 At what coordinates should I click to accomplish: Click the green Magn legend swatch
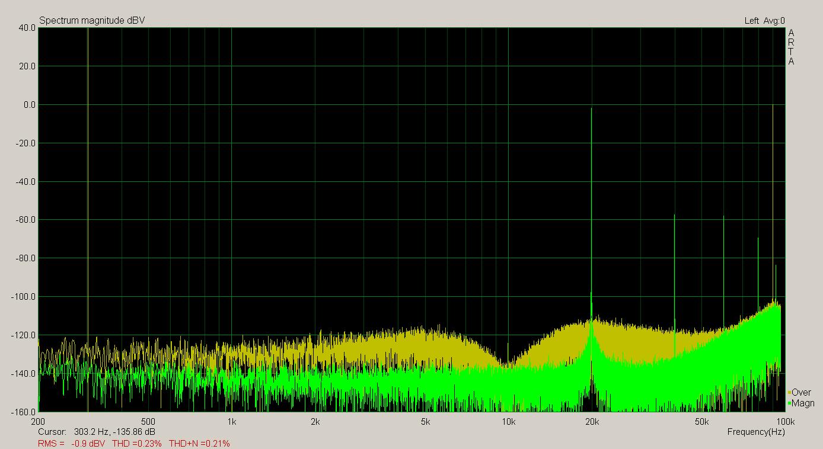coord(790,403)
